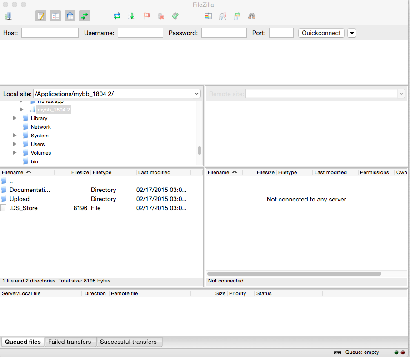Sort remote files by Filename column

224,172
